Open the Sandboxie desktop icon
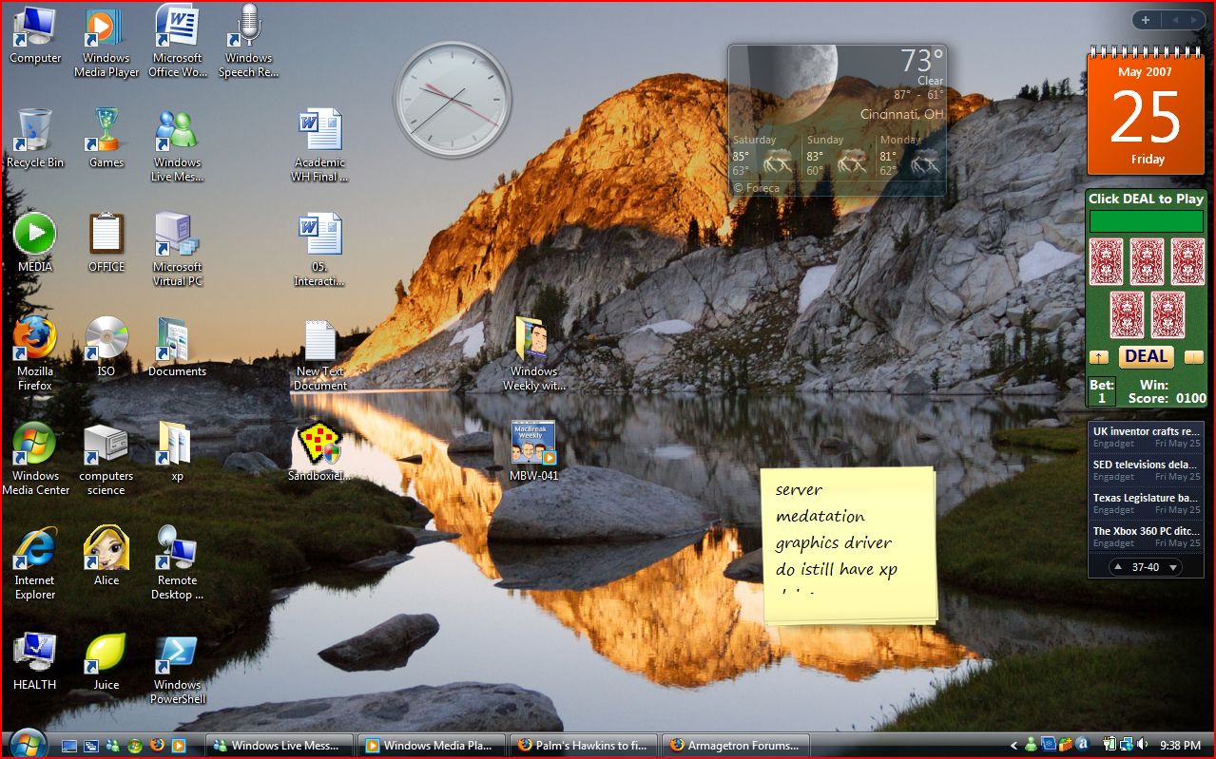This screenshot has height=759, width=1216. coord(319,445)
